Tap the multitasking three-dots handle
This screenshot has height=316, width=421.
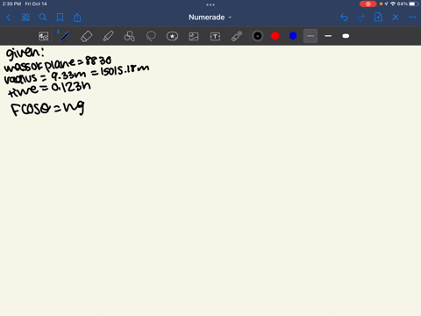click(x=210, y=4)
